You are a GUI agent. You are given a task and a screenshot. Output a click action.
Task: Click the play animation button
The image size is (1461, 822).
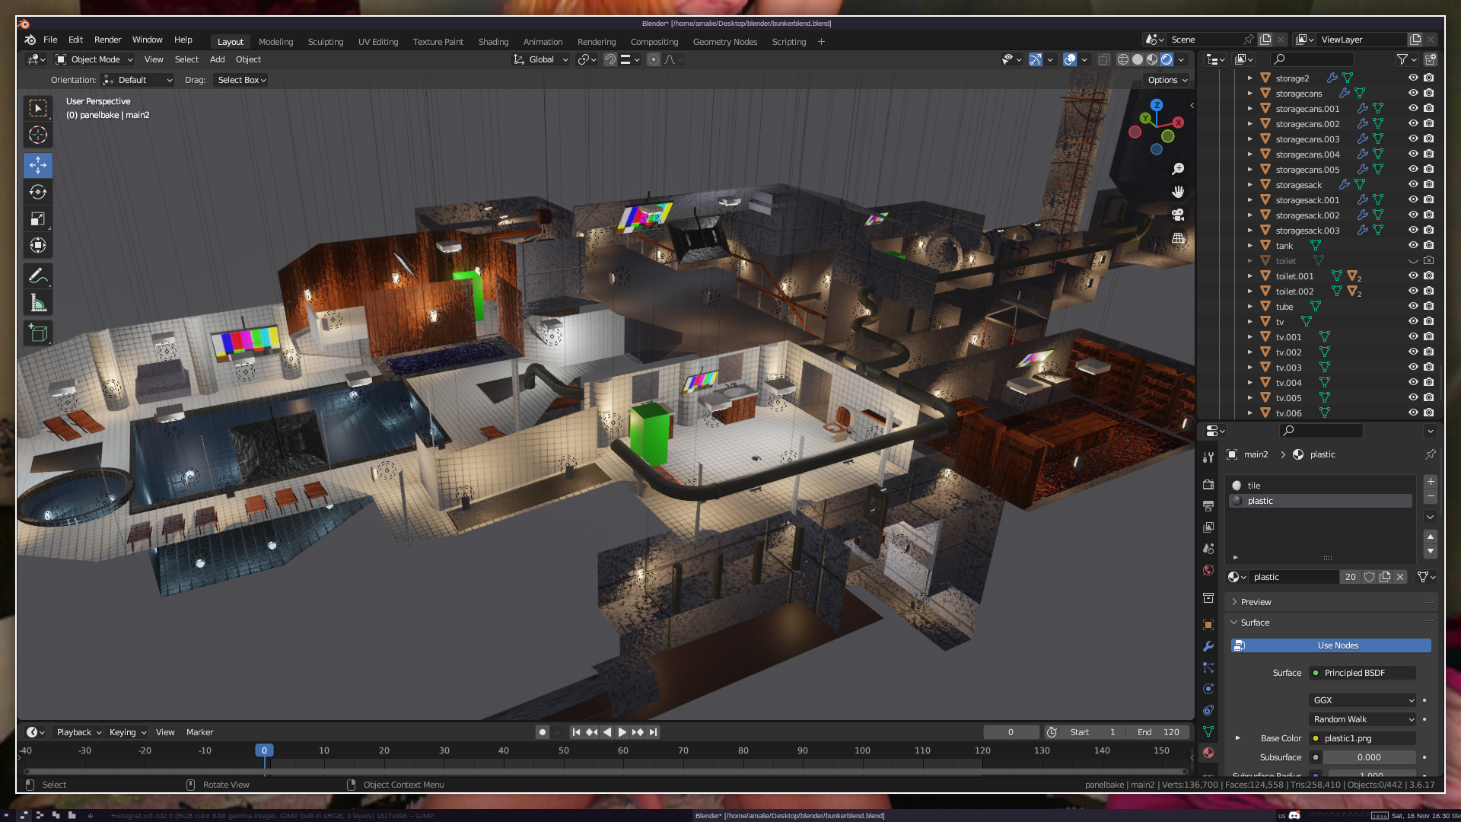(622, 732)
